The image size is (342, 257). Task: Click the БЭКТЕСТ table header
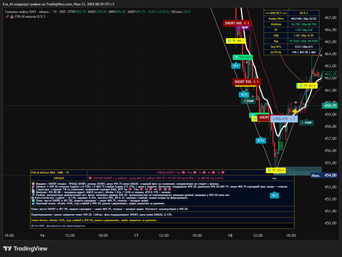(276, 13)
